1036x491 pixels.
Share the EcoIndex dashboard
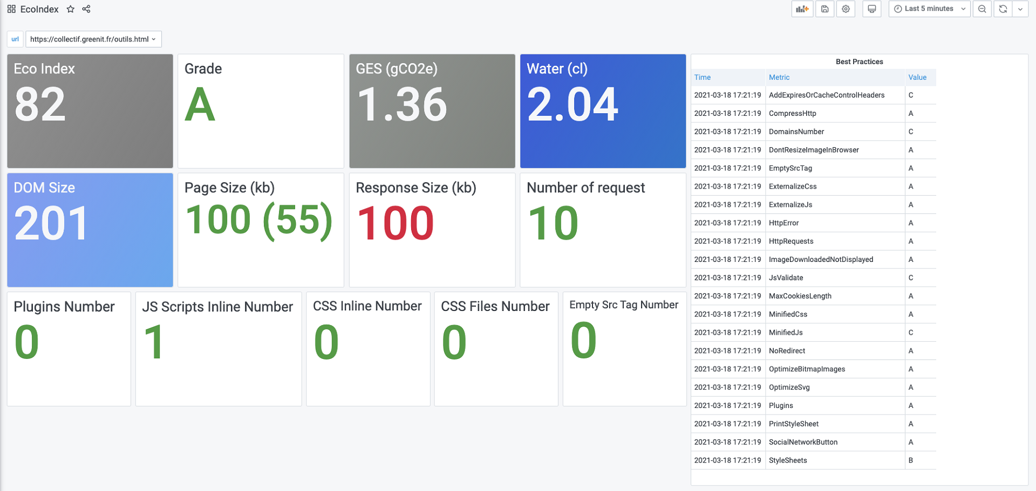pyautogui.click(x=86, y=9)
